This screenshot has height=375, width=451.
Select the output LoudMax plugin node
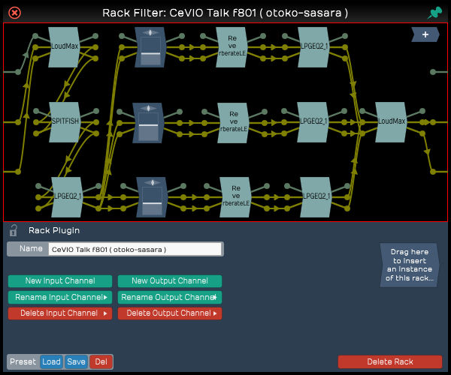(x=391, y=122)
